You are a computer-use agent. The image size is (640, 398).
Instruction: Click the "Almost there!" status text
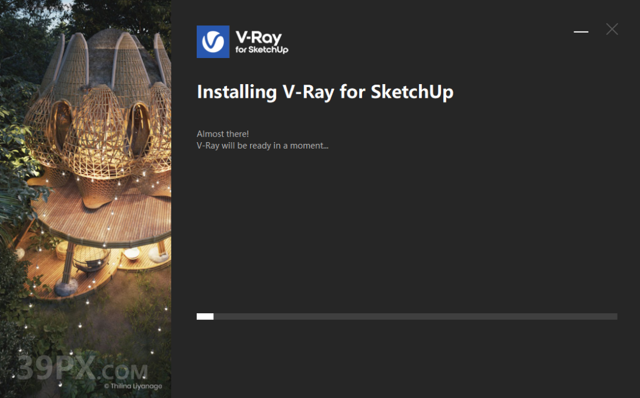(x=222, y=134)
